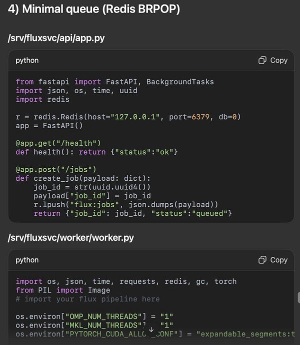Screen dimensions: 300x345
Task: Click the heading '4) Minimal queue (Redis BRPOP)'
Action: [94, 9]
